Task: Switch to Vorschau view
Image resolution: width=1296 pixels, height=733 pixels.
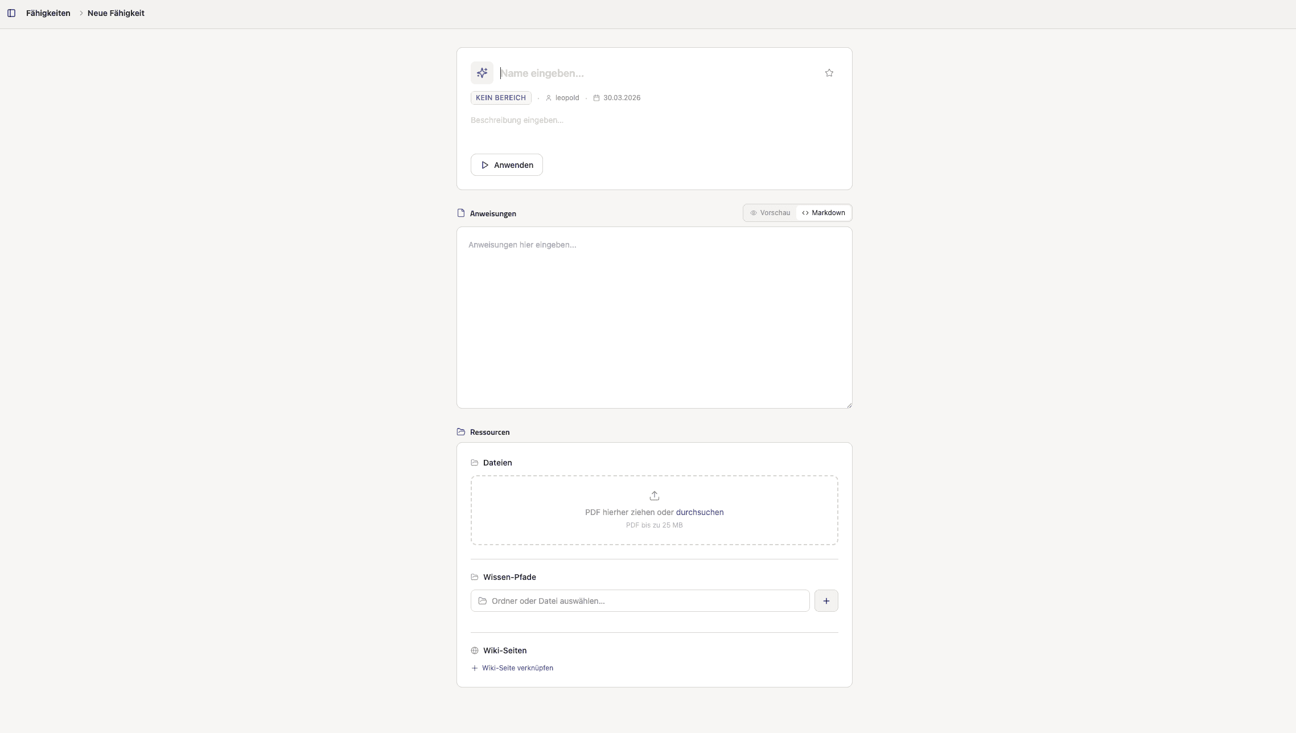Action: pyautogui.click(x=770, y=213)
